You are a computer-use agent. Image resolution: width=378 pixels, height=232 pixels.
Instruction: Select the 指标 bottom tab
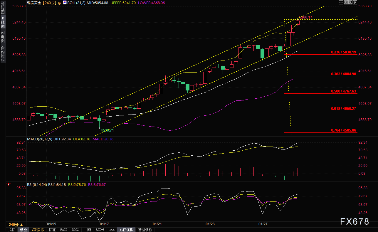coord(12,230)
